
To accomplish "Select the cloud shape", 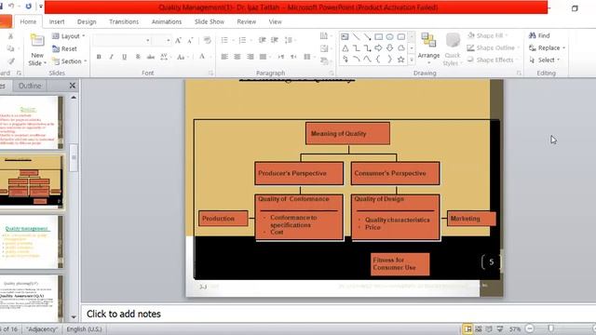I will point(401,48).
